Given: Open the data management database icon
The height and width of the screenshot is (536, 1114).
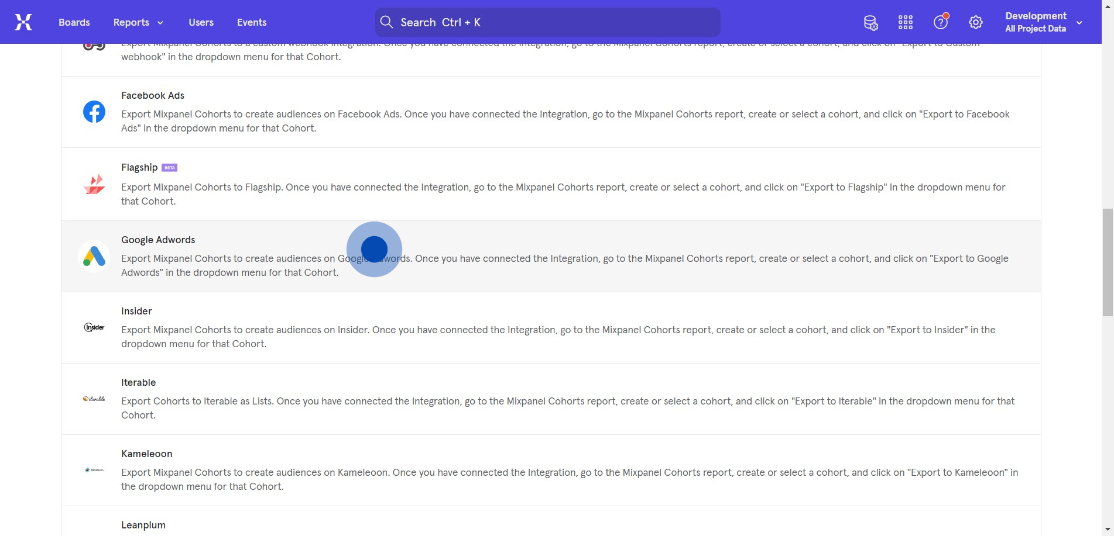Looking at the screenshot, I should tap(870, 23).
